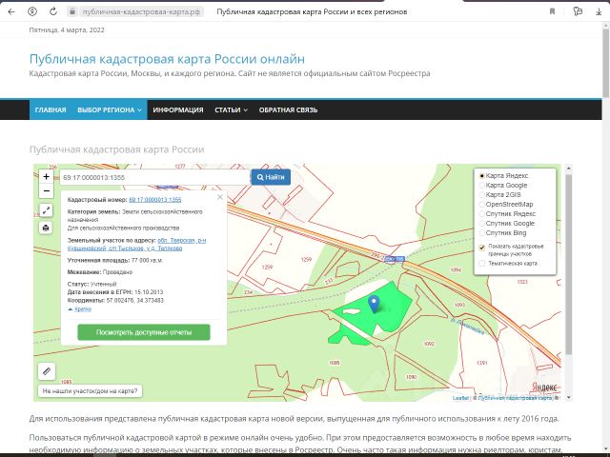This screenshot has width=610, height=457.
Task: Expand the СТАТЬИ dropdown menu
Action: 231,110
